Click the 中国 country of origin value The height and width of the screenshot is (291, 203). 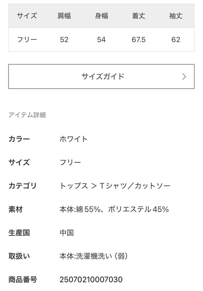point(66,233)
